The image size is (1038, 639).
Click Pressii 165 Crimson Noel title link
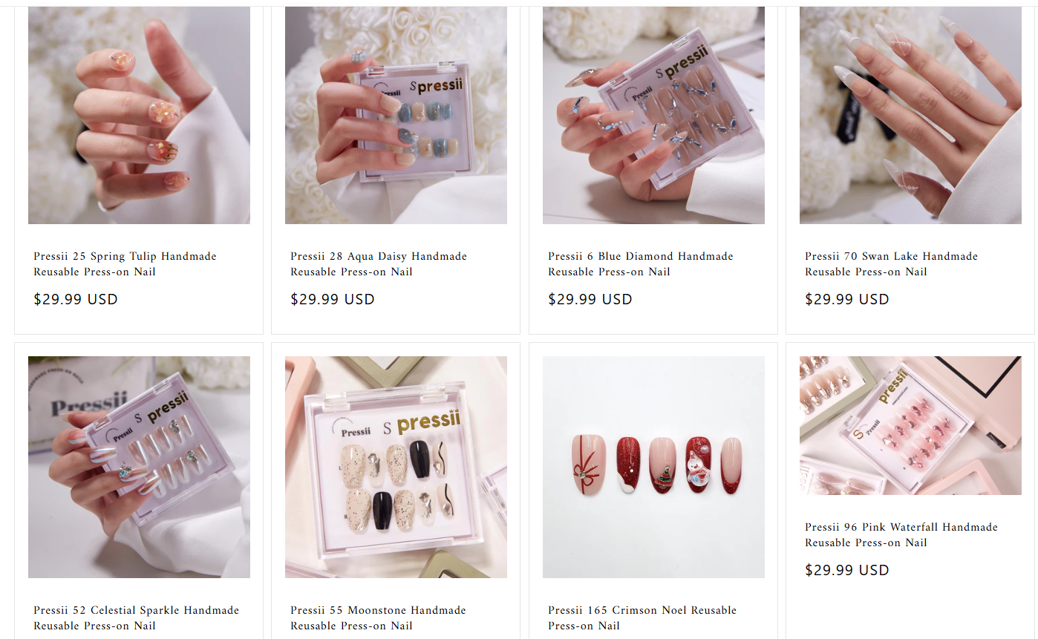point(642,617)
